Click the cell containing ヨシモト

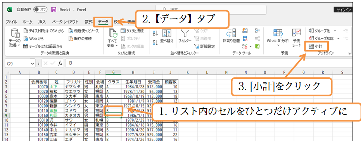click(x=73, y=134)
